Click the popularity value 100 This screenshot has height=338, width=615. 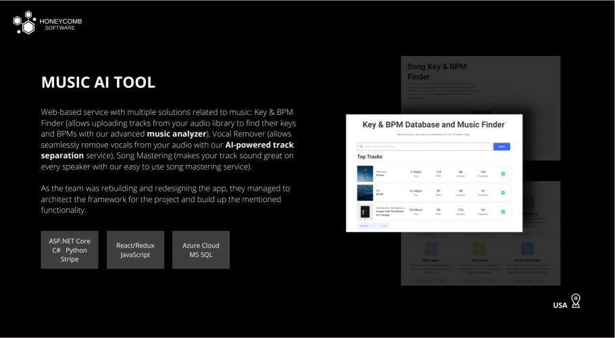coord(483,172)
